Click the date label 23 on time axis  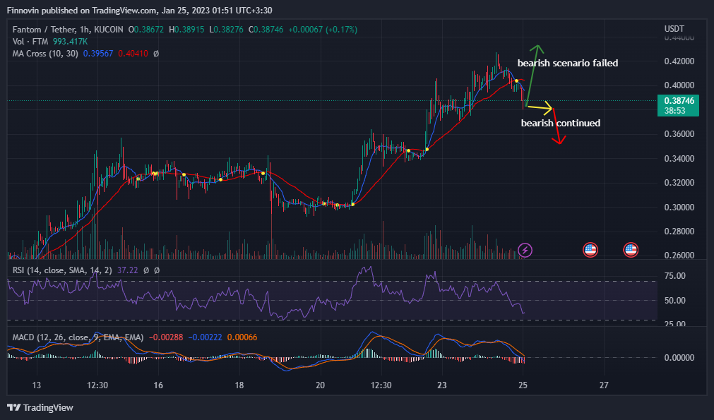[441, 385]
